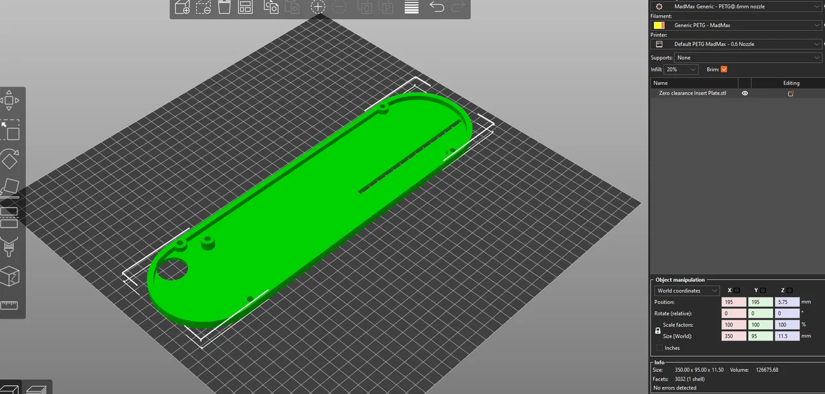Image resolution: width=825 pixels, height=394 pixels.
Task: Click the Undo arrow icon
Action: click(436, 6)
